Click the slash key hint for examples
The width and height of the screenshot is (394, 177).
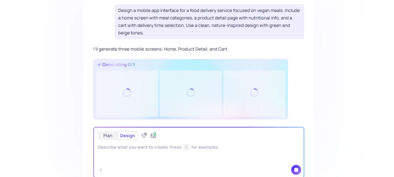point(186,147)
